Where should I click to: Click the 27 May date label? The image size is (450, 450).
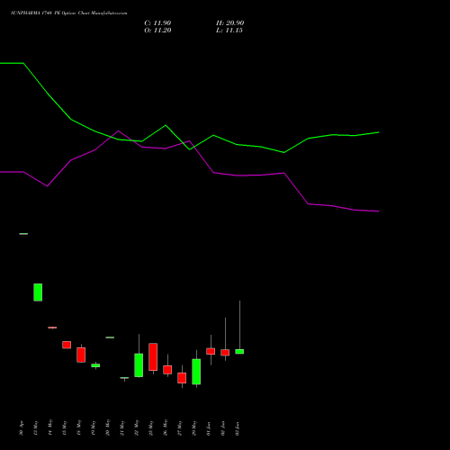(x=179, y=428)
